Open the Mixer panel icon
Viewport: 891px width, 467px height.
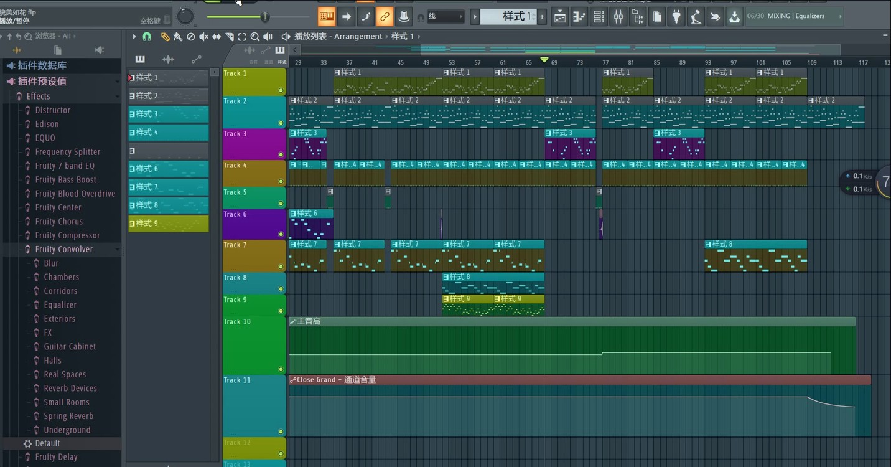pyautogui.click(x=618, y=16)
